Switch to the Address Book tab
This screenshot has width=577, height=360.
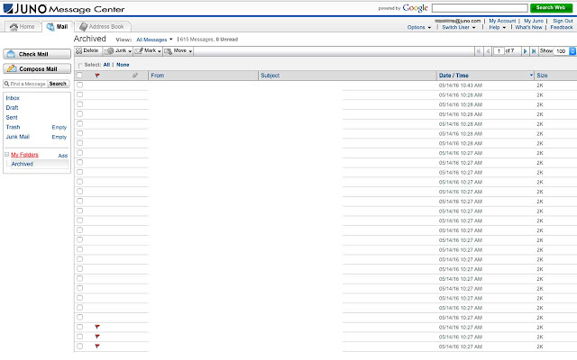click(x=102, y=27)
